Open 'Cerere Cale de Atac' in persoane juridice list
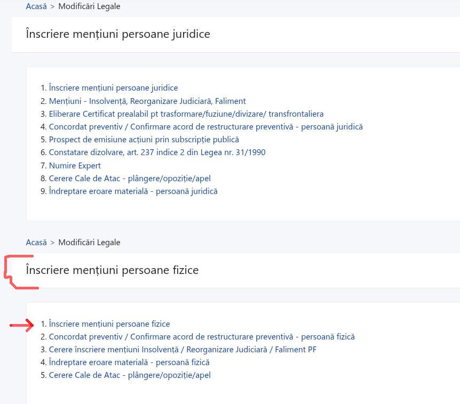The image size is (460, 404). tap(133, 179)
